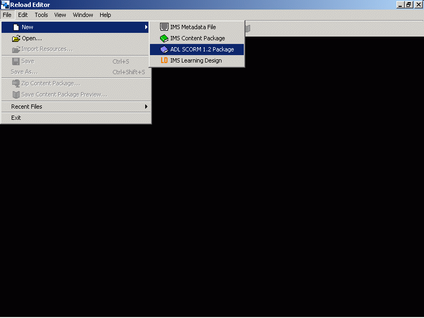Click the IMS Metadata File icon

[x=164, y=27]
